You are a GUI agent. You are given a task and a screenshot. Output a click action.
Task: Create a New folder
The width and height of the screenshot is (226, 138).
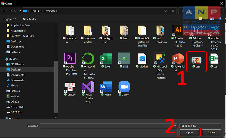pos(29,19)
